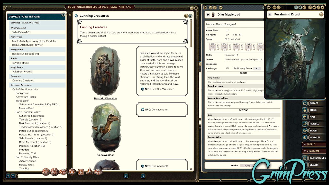
Task: Roll DEX ability check on Dire Mucktoad
Action: [x=224, y=47]
